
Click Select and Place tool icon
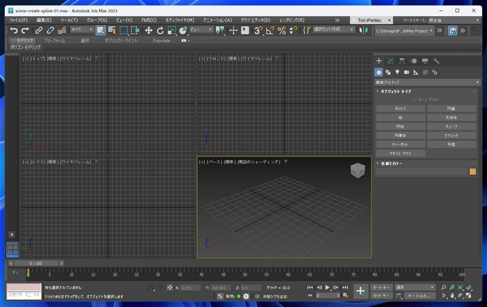tap(183, 30)
